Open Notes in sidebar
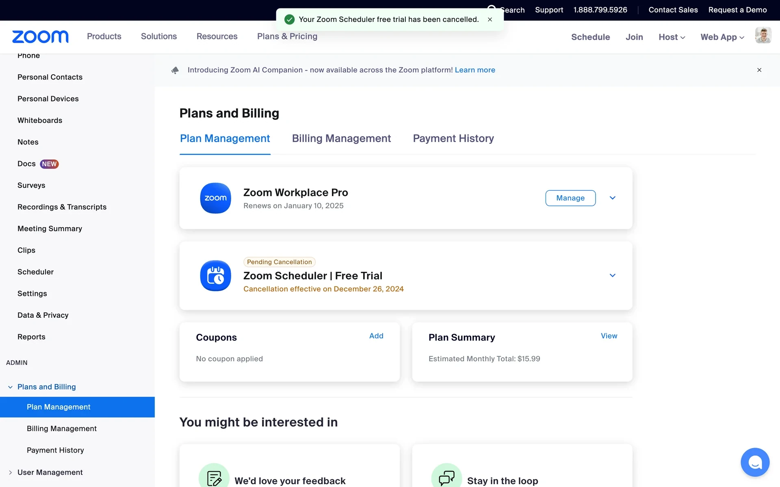The image size is (780, 487). [28, 142]
